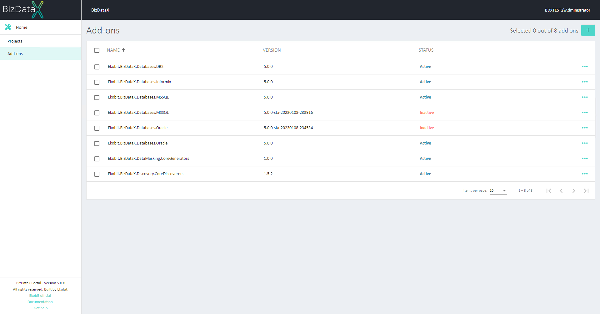Open options menu for active MSSQL 5.0.0 row
Image resolution: width=600 pixels, height=314 pixels.
click(x=585, y=97)
